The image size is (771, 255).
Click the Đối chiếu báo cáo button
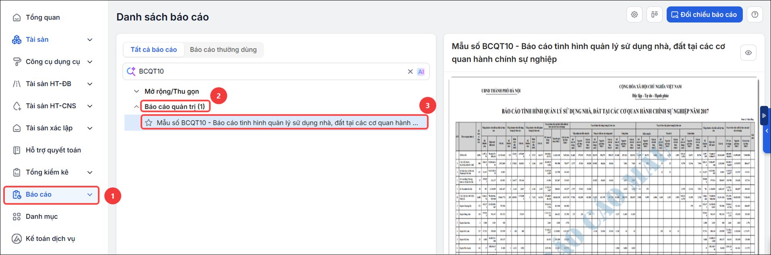(x=704, y=15)
